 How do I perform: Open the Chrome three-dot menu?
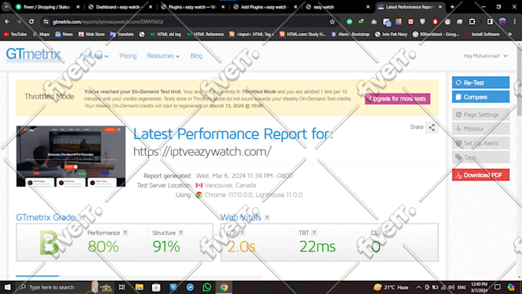coord(514,21)
